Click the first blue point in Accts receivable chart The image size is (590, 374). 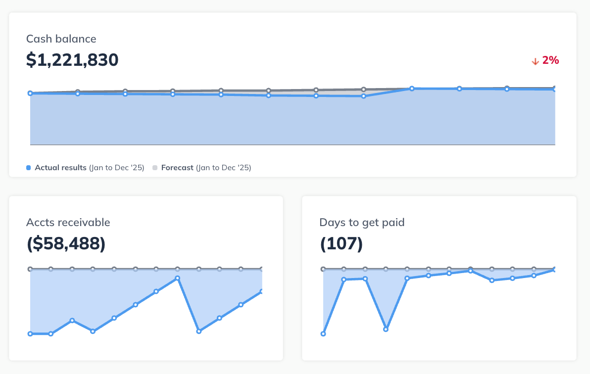tap(30, 334)
